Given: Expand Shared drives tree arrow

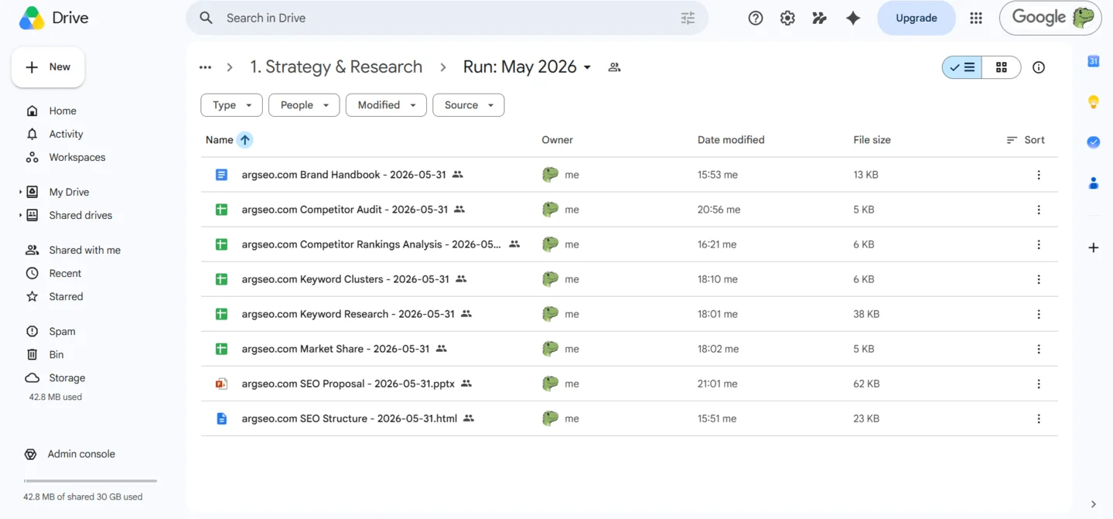Looking at the screenshot, I should pyautogui.click(x=20, y=215).
